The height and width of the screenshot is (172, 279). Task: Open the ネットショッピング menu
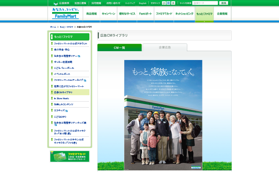[184, 14]
